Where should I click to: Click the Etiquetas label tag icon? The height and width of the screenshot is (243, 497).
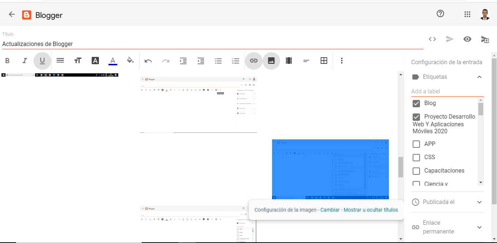pyautogui.click(x=415, y=77)
